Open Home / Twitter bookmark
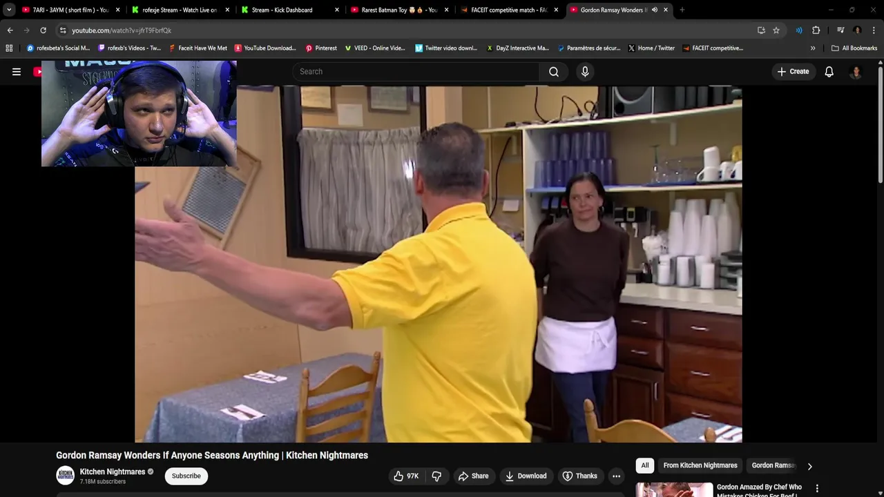Viewport: 884px width, 497px height. click(651, 48)
